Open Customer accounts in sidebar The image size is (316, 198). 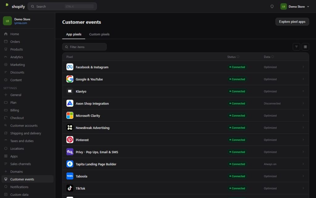point(27,126)
